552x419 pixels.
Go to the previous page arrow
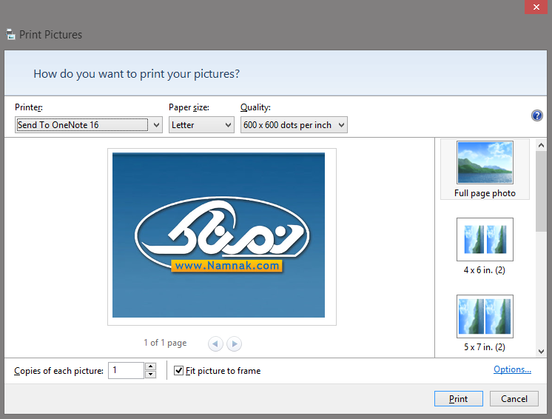(215, 343)
